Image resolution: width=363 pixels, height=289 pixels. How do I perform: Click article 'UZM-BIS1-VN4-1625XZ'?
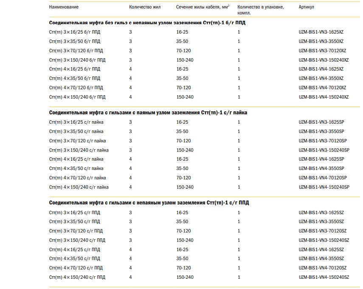pos(321,69)
